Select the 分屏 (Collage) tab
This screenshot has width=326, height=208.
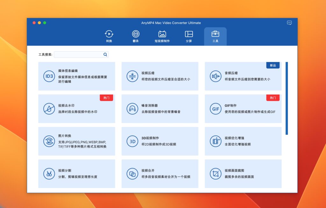click(x=188, y=36)
